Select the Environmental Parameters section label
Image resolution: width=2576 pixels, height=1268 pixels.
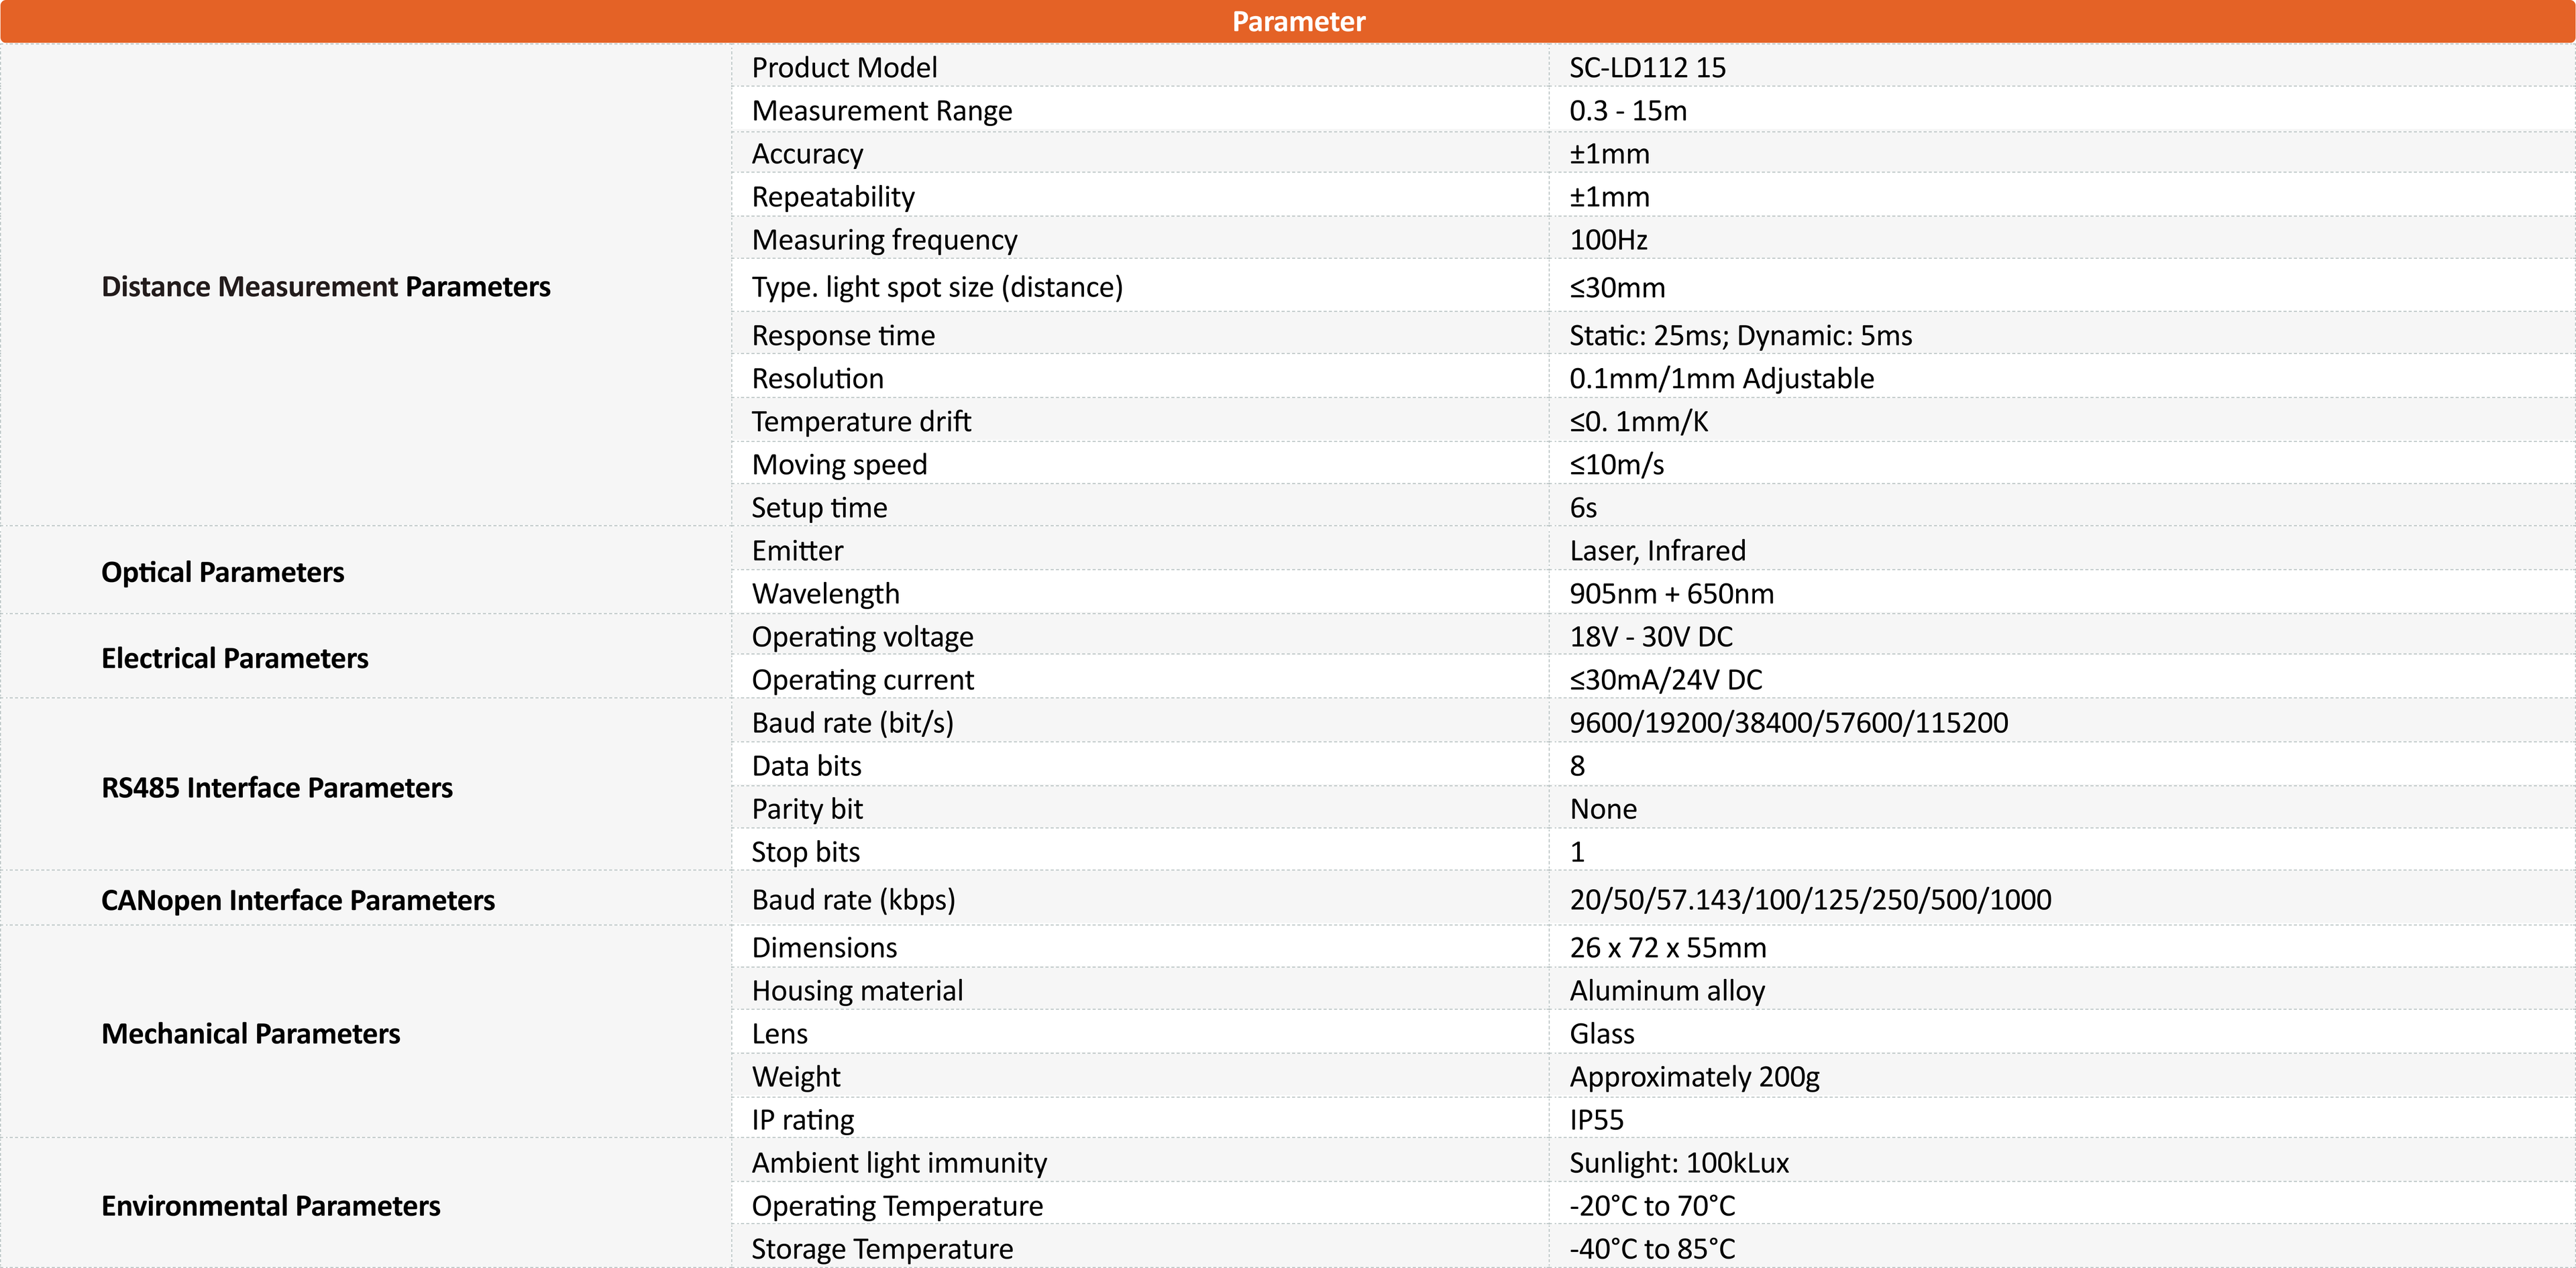[x=271, y=1206]
